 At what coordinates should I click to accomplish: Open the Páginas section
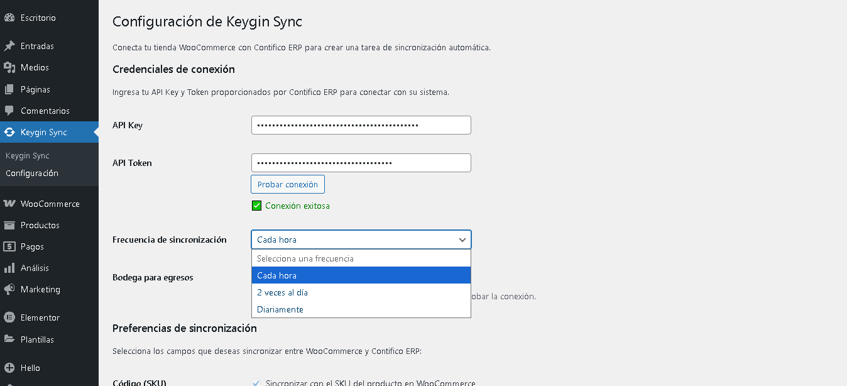35,89
